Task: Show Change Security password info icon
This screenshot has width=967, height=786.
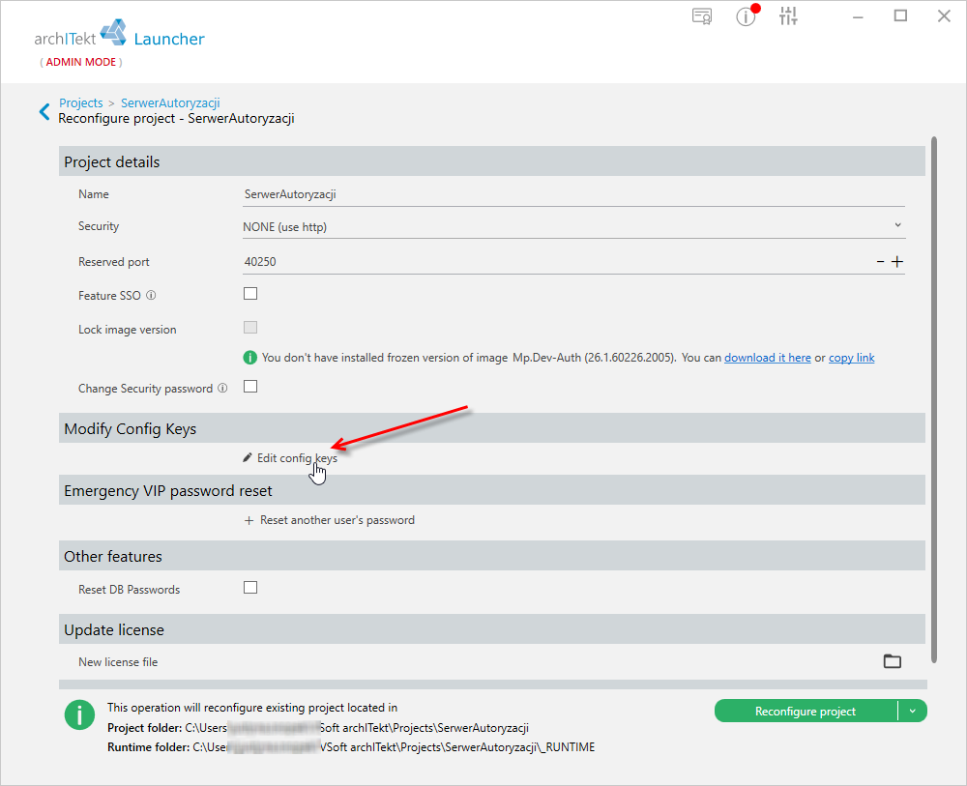Action: [x=222, y=388]
